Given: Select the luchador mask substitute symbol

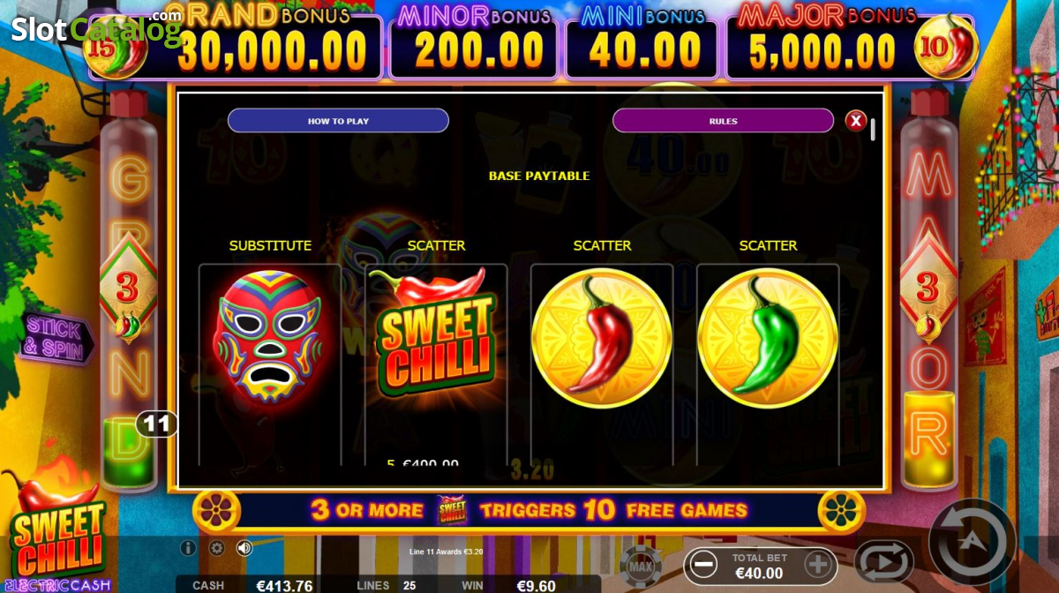Looking at the screenshot, I should click(270, 337).
